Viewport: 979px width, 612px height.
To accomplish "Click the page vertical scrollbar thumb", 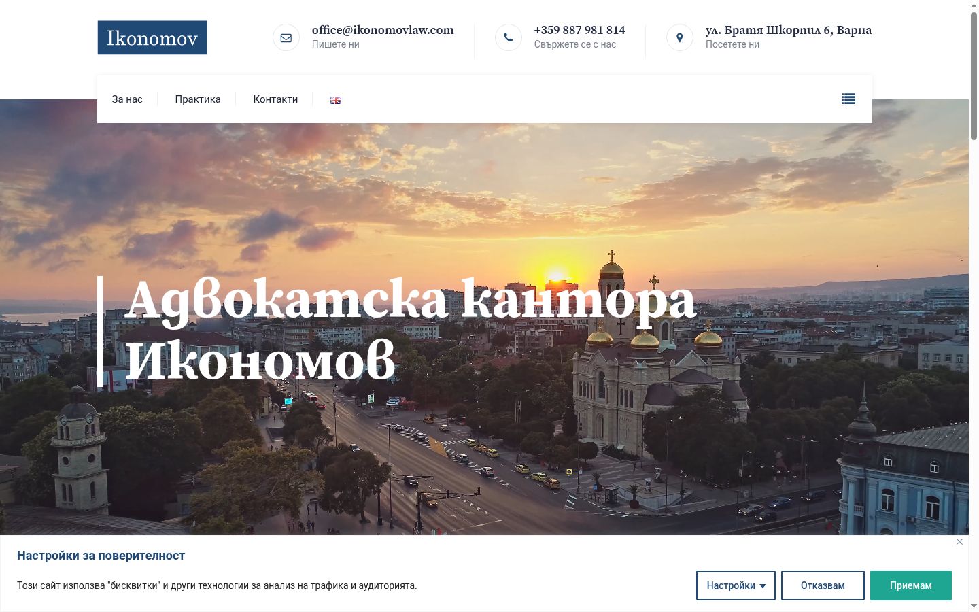I will pos(974,75).
